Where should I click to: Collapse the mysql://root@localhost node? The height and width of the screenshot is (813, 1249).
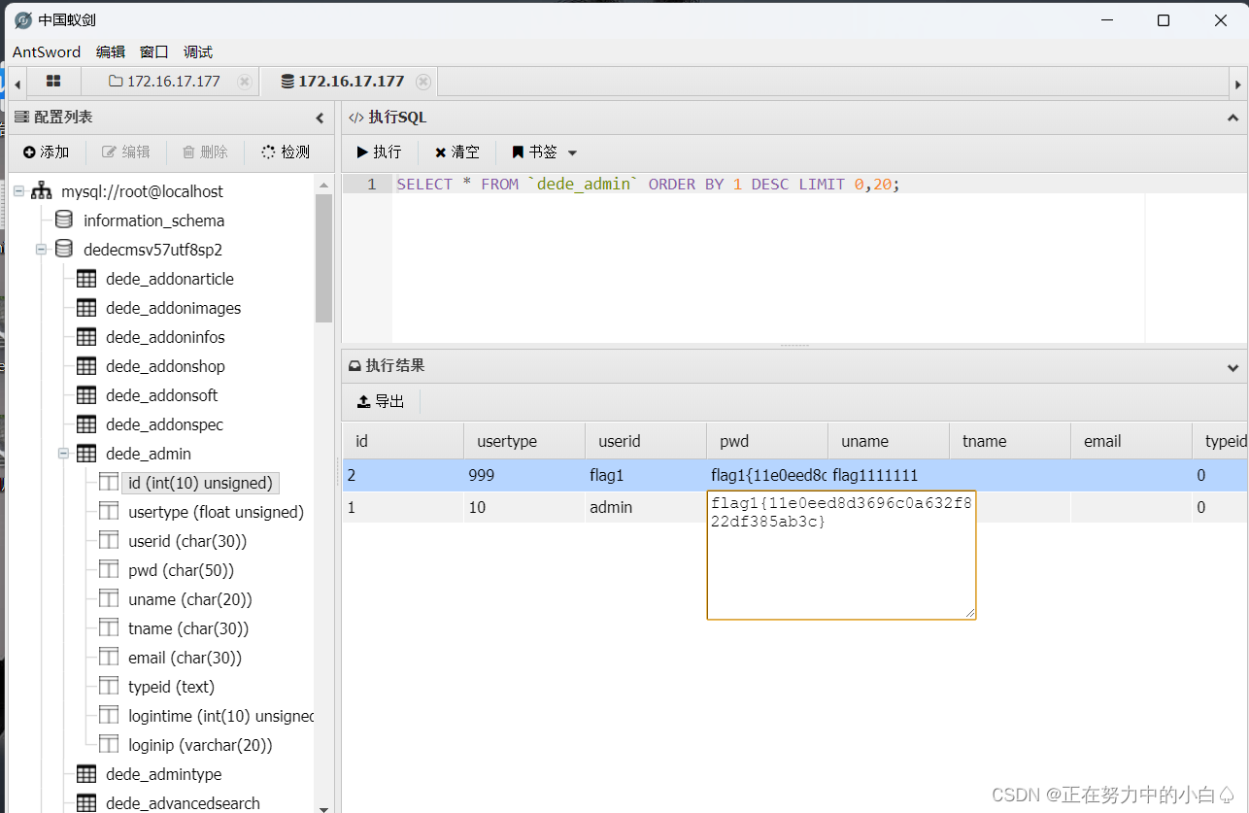(x=19, y=191)
